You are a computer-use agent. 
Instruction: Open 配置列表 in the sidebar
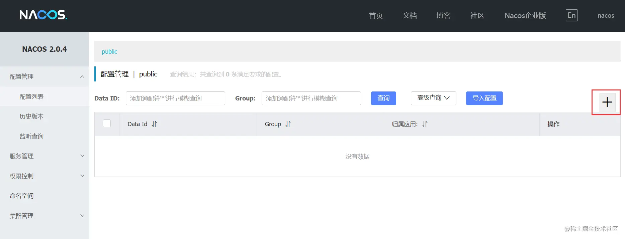pos(44,96)
